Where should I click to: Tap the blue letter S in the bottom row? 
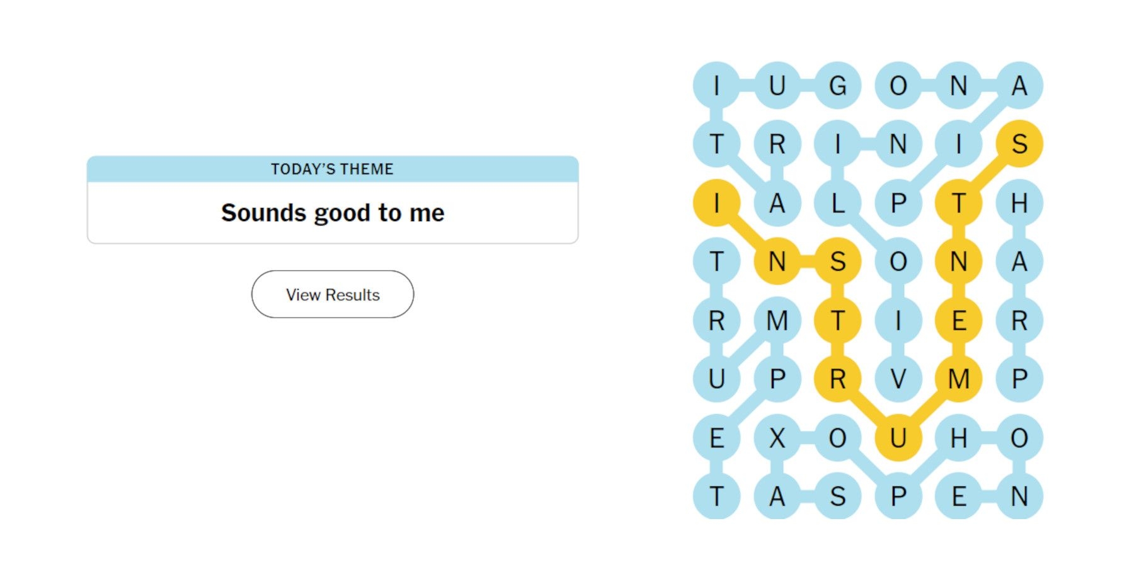click(x=837, y=496)
